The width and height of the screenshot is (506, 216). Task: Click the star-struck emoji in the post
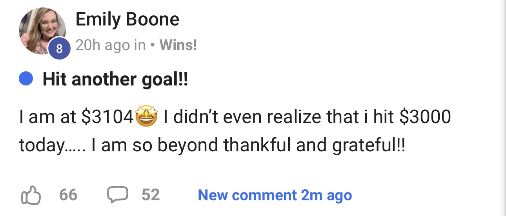pyautogui.click(x=146, y=117)
